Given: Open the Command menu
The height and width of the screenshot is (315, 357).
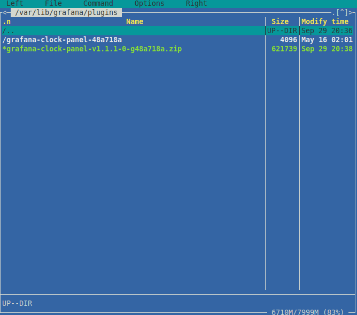Looking at the screenshot, I should point(98,3).
